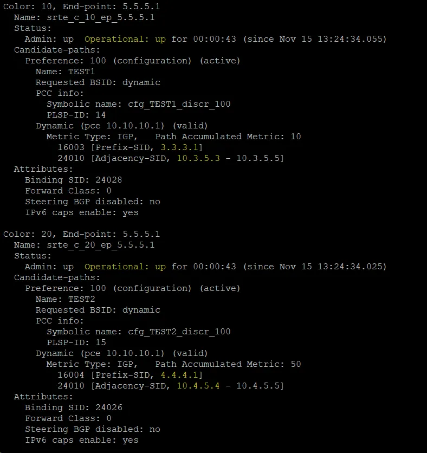Click candidate path name TEST1
Image resolution: width=427 pixels, height=453 pixels.
tap(81, 72)
